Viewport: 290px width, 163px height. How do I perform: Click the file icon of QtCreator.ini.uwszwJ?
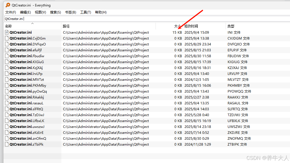pos(7,127)
